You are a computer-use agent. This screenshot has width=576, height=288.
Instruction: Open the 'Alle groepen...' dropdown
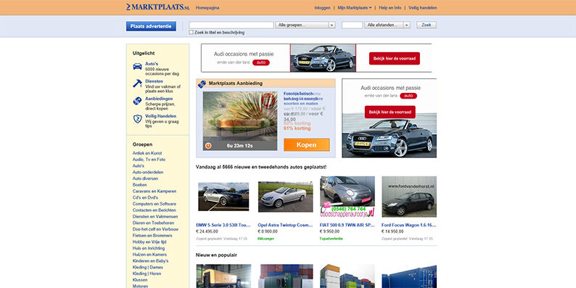pos(305,25)
